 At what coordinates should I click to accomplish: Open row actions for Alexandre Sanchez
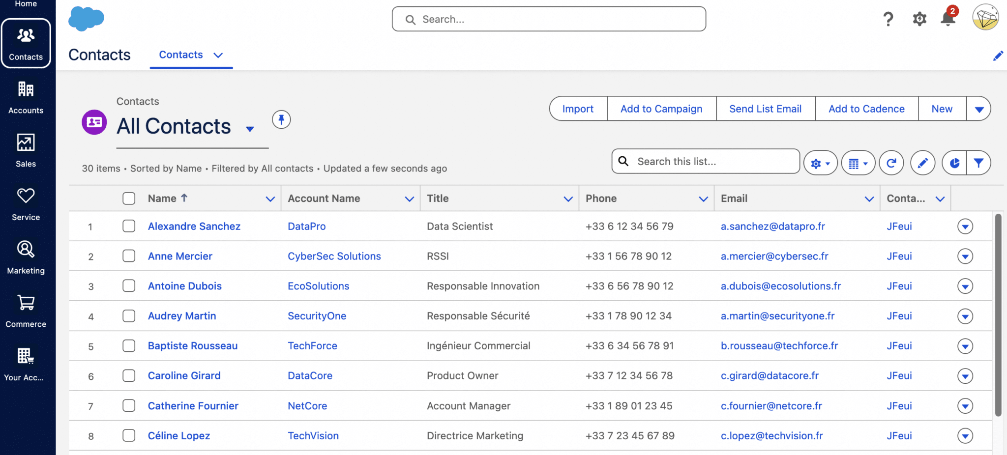tap(965, 227)
